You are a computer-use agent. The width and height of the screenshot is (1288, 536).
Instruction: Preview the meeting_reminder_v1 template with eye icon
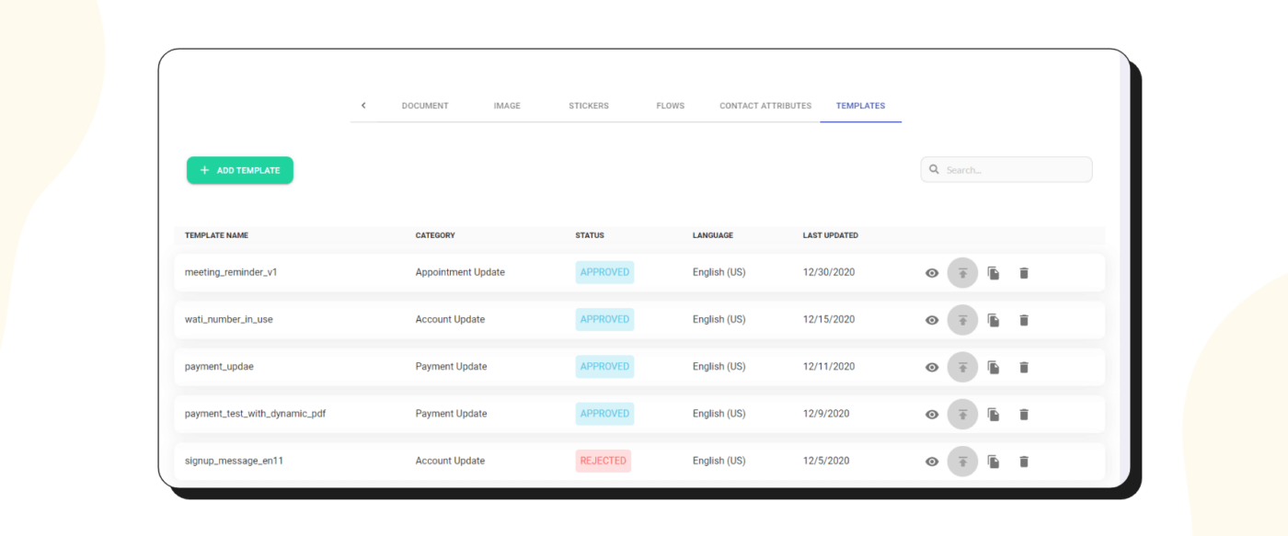coord(932,273)
